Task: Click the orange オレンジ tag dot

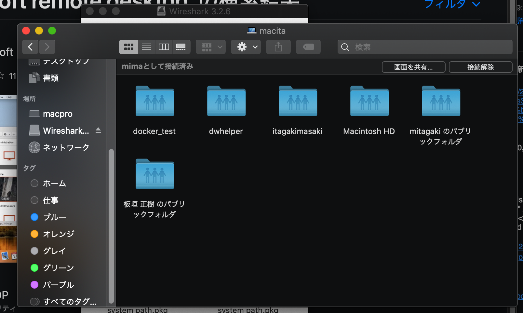Action: 34,234
